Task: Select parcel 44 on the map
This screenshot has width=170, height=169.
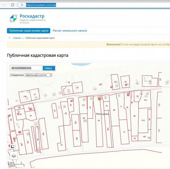Action: [x=77, y=88]
